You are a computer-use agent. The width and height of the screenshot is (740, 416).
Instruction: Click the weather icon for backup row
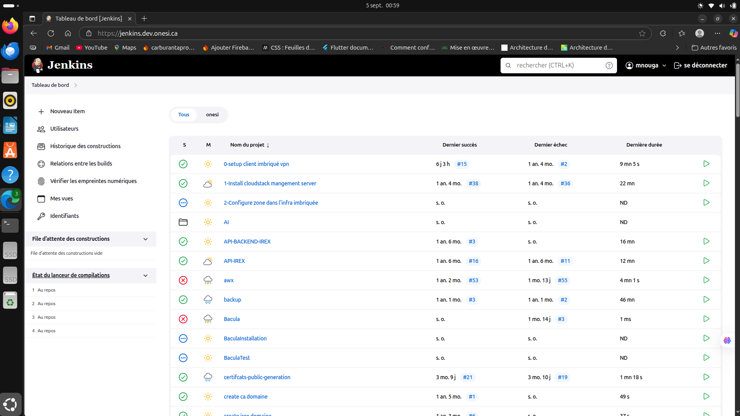208,300
